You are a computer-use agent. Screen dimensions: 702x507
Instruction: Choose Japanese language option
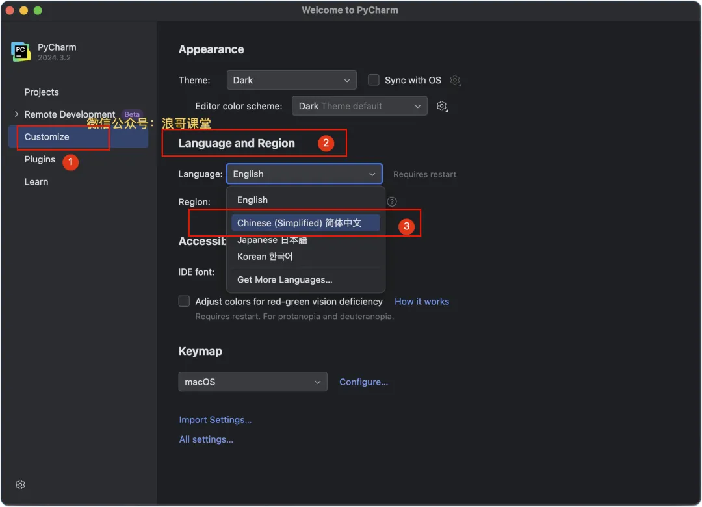coord(305,240)
